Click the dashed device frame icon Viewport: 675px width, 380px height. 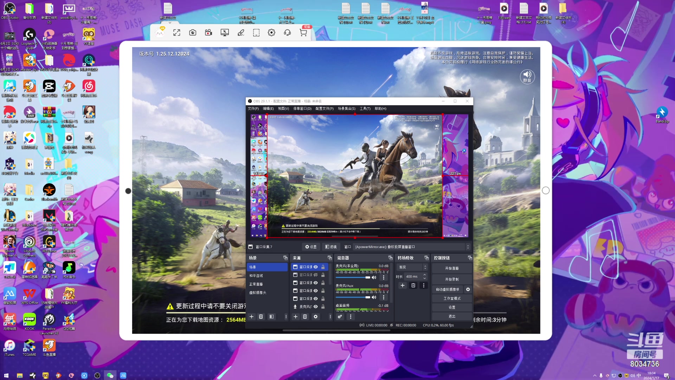coord(256,33)
